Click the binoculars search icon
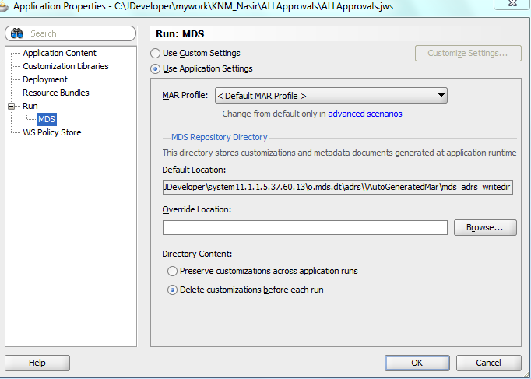Image resolution: width=531 pixels, height=379 pixels. click(16, 33)
